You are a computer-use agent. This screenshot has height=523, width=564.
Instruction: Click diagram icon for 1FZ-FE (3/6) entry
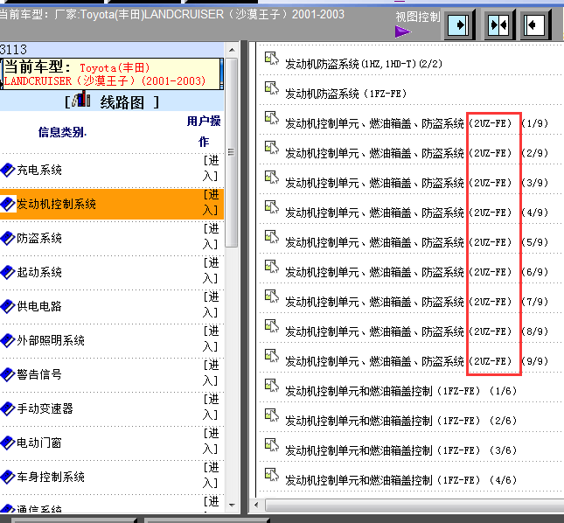(x=272, y=445)
